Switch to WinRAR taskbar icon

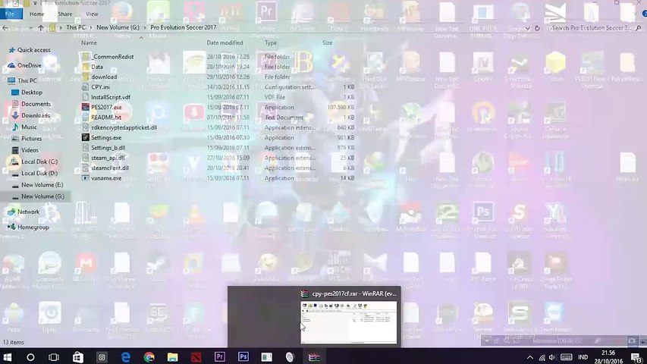(x=314, y=357)
